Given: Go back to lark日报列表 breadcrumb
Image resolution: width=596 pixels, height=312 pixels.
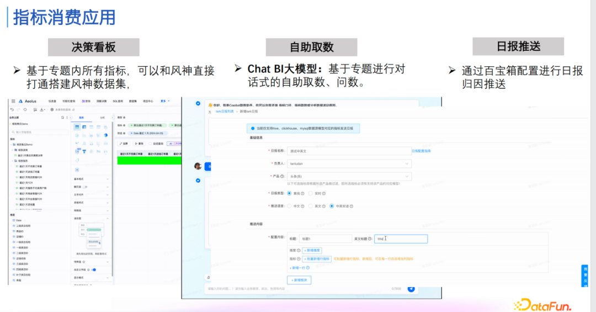Looking at the screenshot, I should [225, 112].
